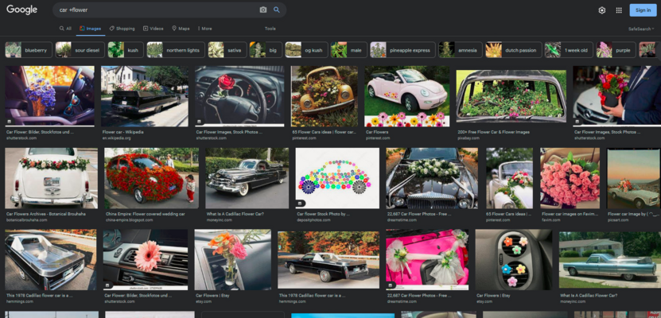The image size is (661, 318).
Task: Select the '1 week old' suggestion chip
Action: click(x=569, y=50)
